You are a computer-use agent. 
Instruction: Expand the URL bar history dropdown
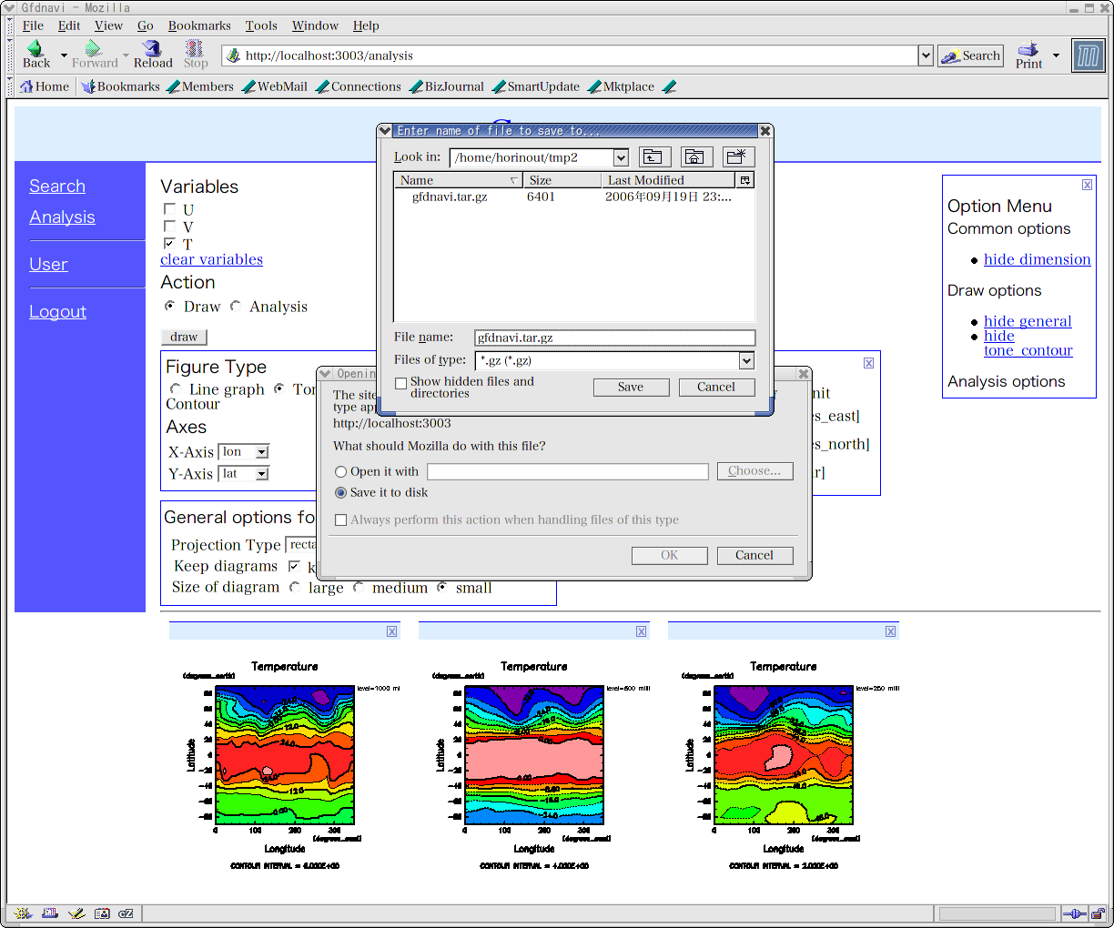(926, 55)
